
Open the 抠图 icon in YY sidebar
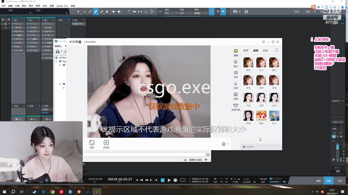(236, 96)
